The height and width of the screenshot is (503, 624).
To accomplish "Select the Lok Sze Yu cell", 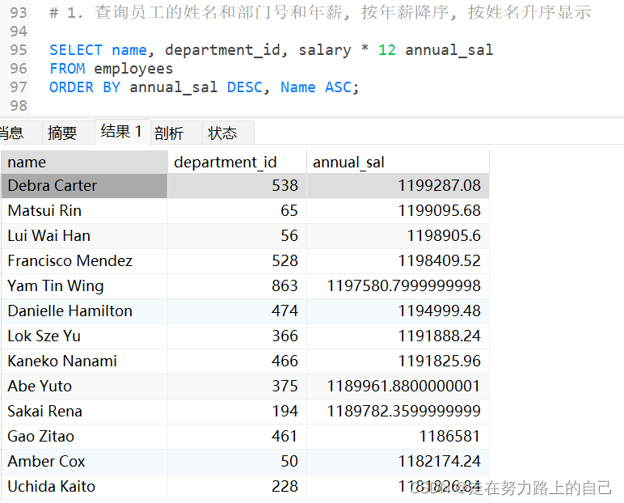I will pos(84,336).
